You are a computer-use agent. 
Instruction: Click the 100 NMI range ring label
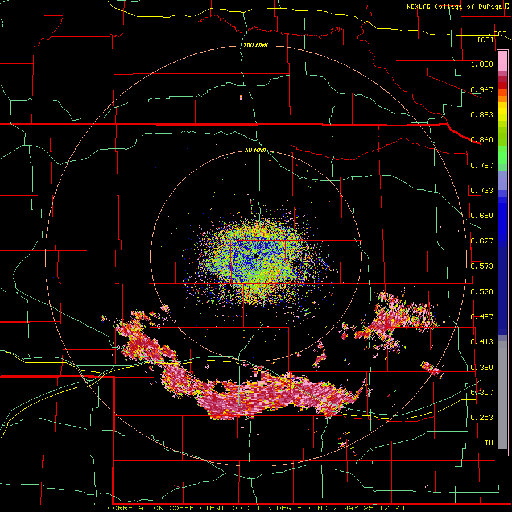click(x=255, y=45)
